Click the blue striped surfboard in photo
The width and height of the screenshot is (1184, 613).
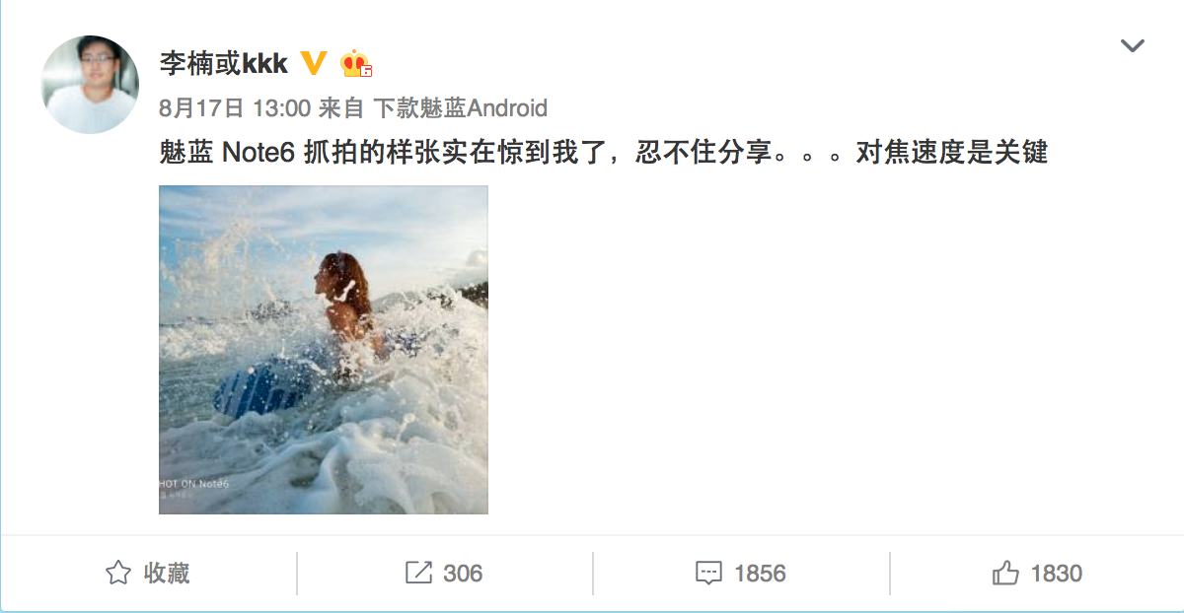click(x=258, y=389)
